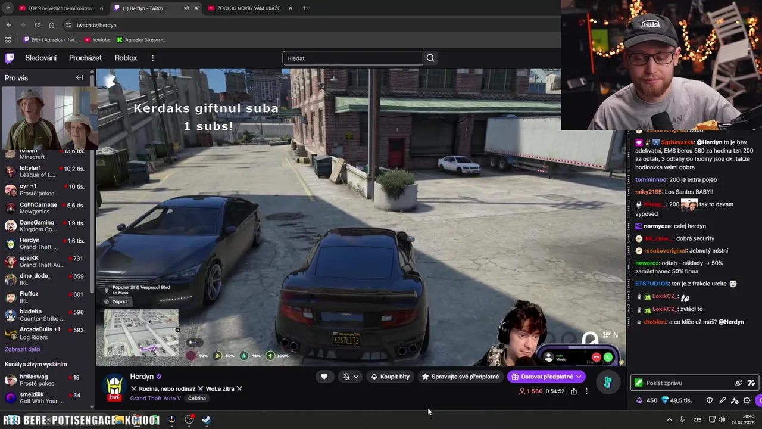Click Spravujte své předplatné button
The width and height of the screenshot is (762, 429).
pyautogui.click(x=460, y=377)
